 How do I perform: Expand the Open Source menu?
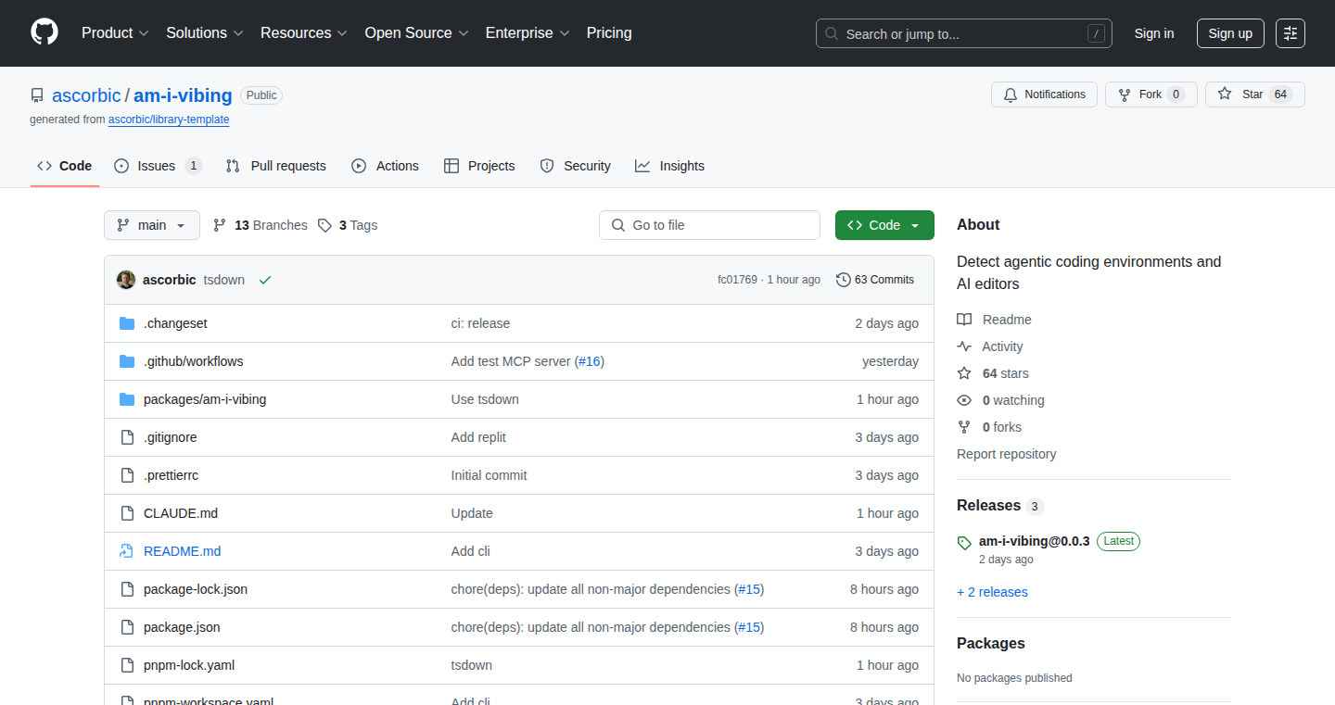[416, 33]
